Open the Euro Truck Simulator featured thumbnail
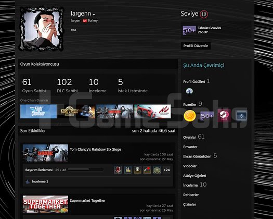 pyautogui.click(x=76, y=112)
